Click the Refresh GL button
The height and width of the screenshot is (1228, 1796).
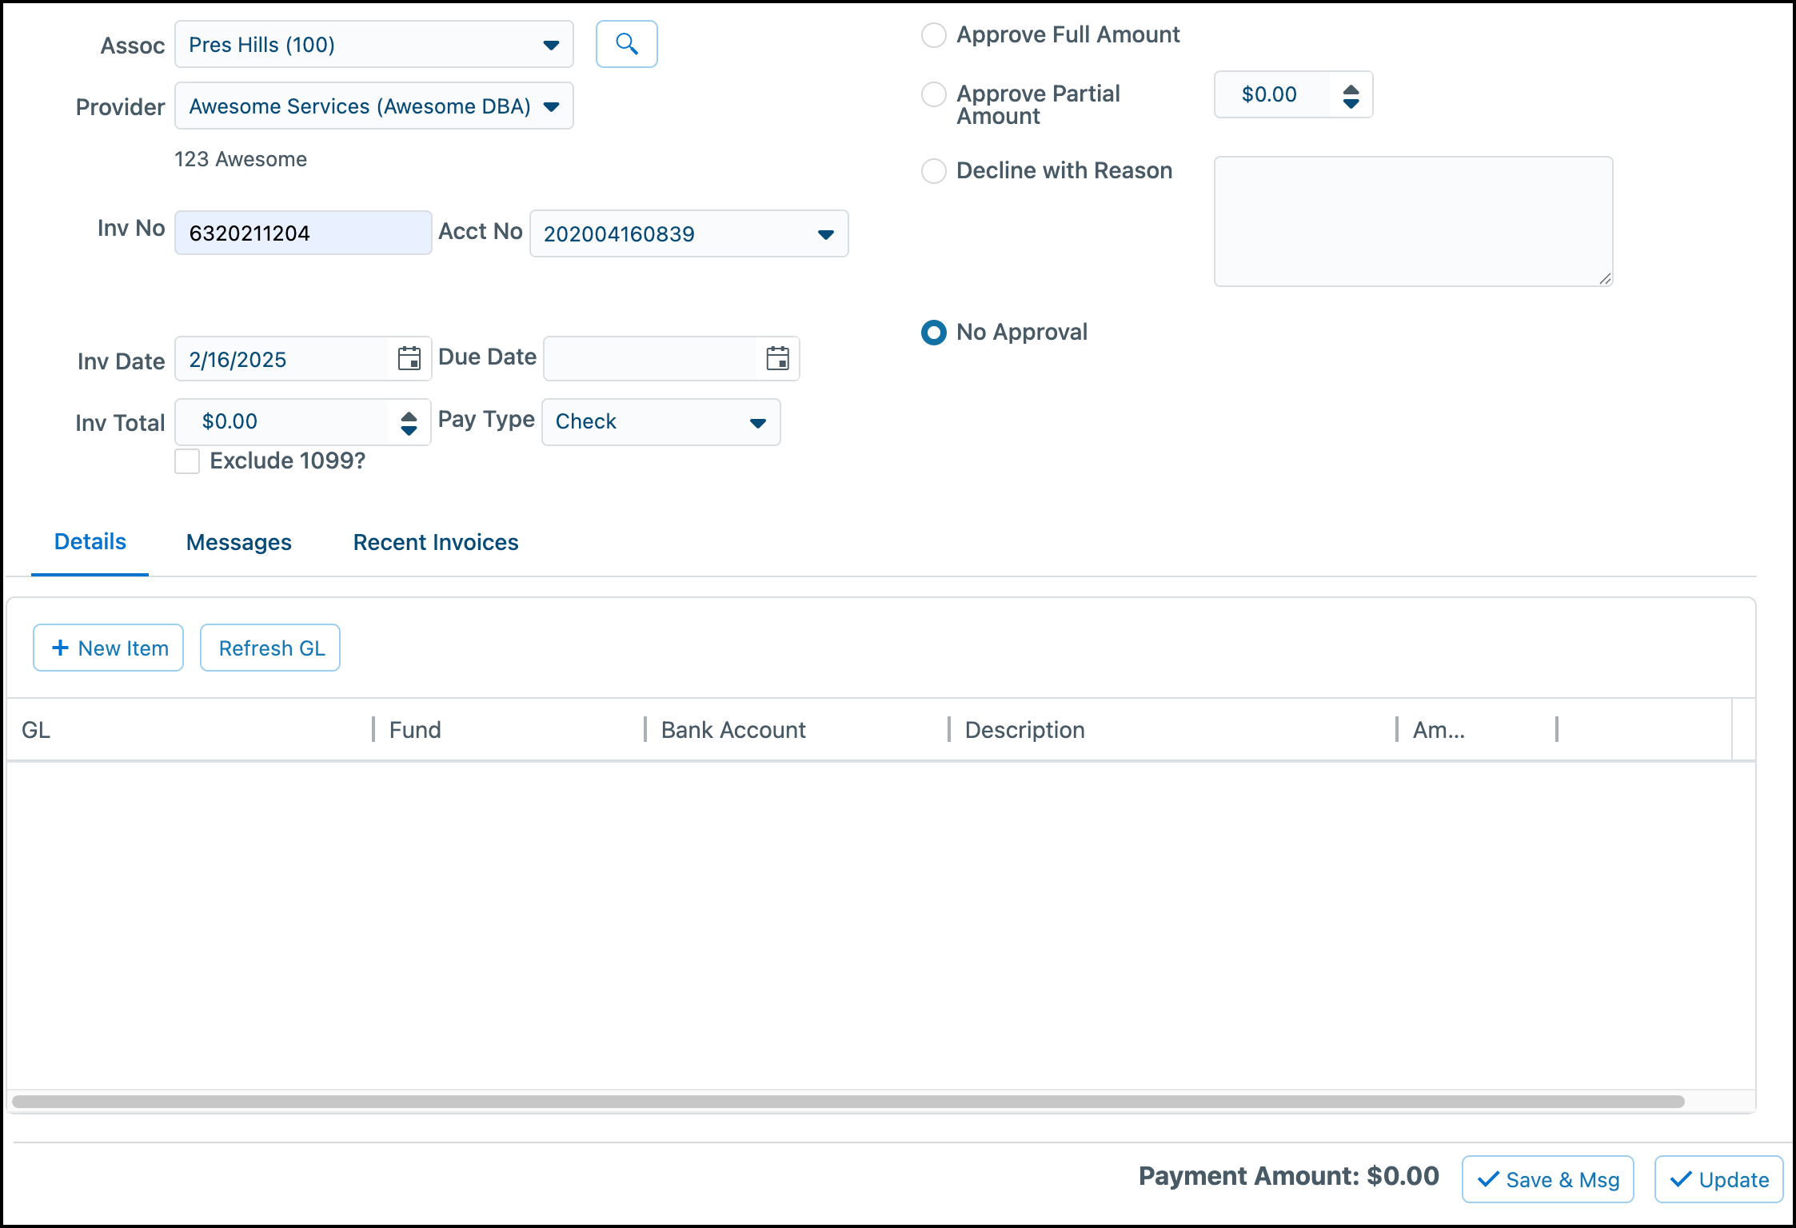270,648
